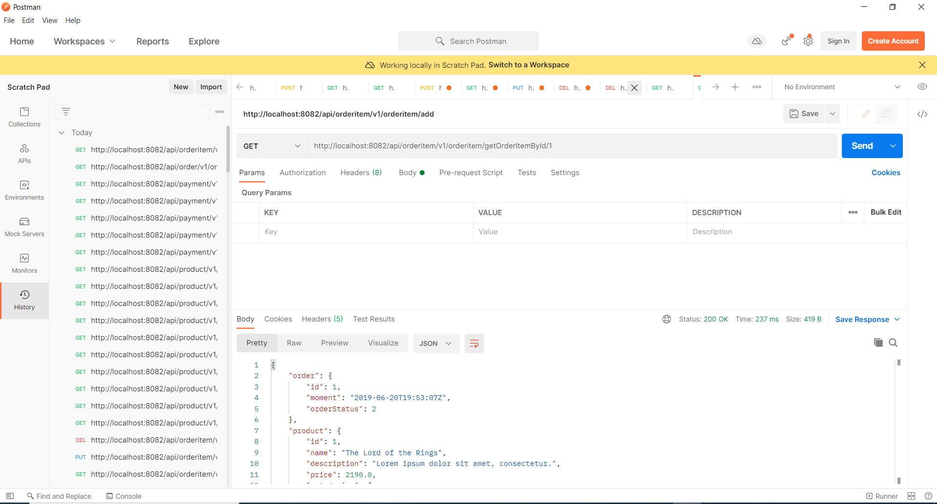This screenshot has height=504, width=937.
Task: Click the Cookies link
Action: pos(886,173)
